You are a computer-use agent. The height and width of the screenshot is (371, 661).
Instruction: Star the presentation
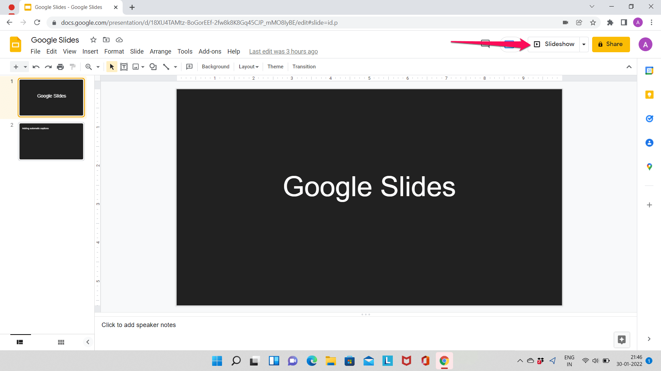coord(93,40)
